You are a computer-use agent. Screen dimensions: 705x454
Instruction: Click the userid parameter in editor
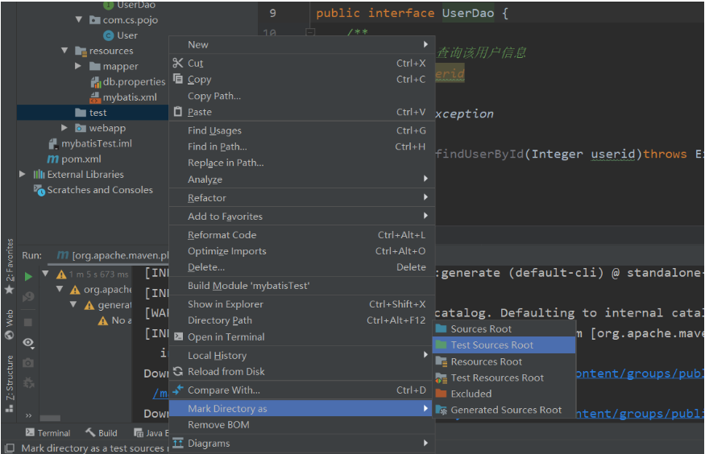[612, 154]
